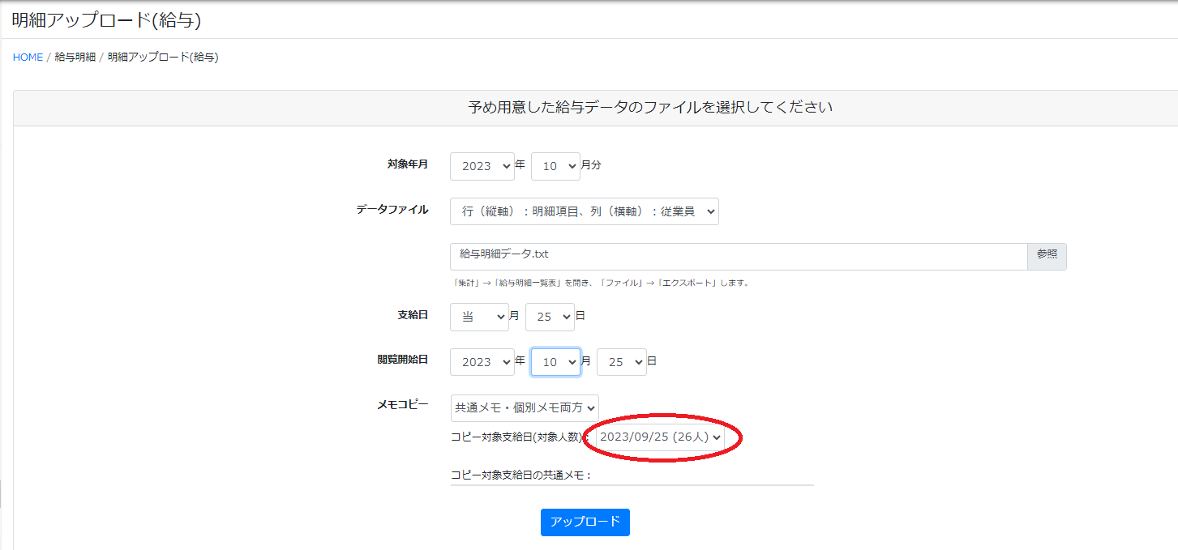Open the 閲覧開始日 year dropdown
1178x550 pixels.
coord(482,362)
